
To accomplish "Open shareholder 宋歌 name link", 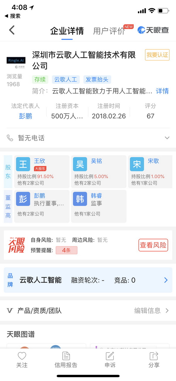I will (x=153, y=161).
